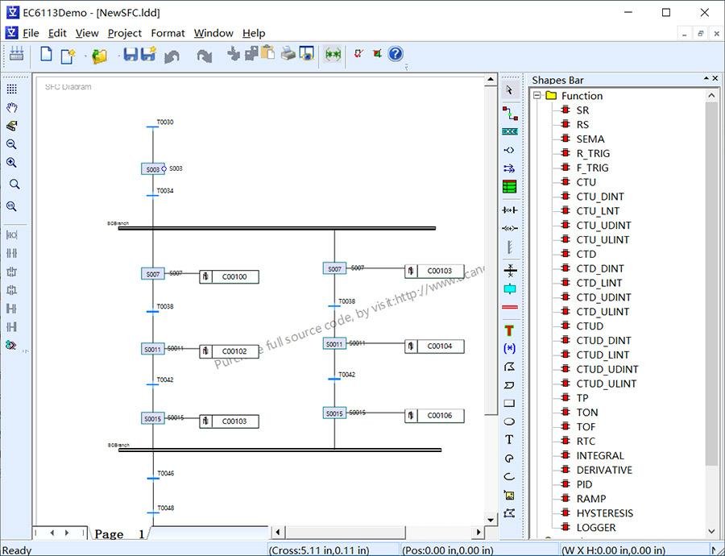
Task: Open the Project menu
Action: [124, 33]
